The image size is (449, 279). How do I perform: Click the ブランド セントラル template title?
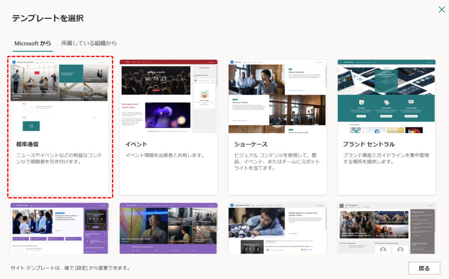click(369, 144)
